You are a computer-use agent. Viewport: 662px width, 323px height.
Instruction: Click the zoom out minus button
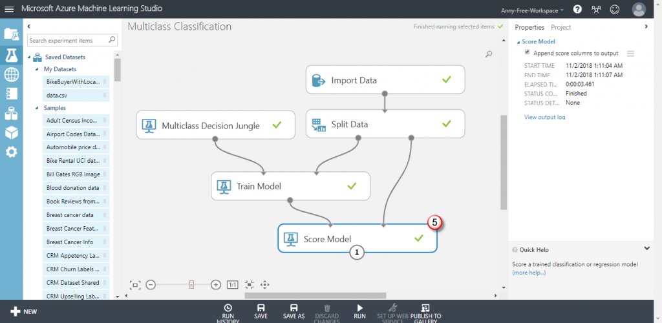point(151,285)
